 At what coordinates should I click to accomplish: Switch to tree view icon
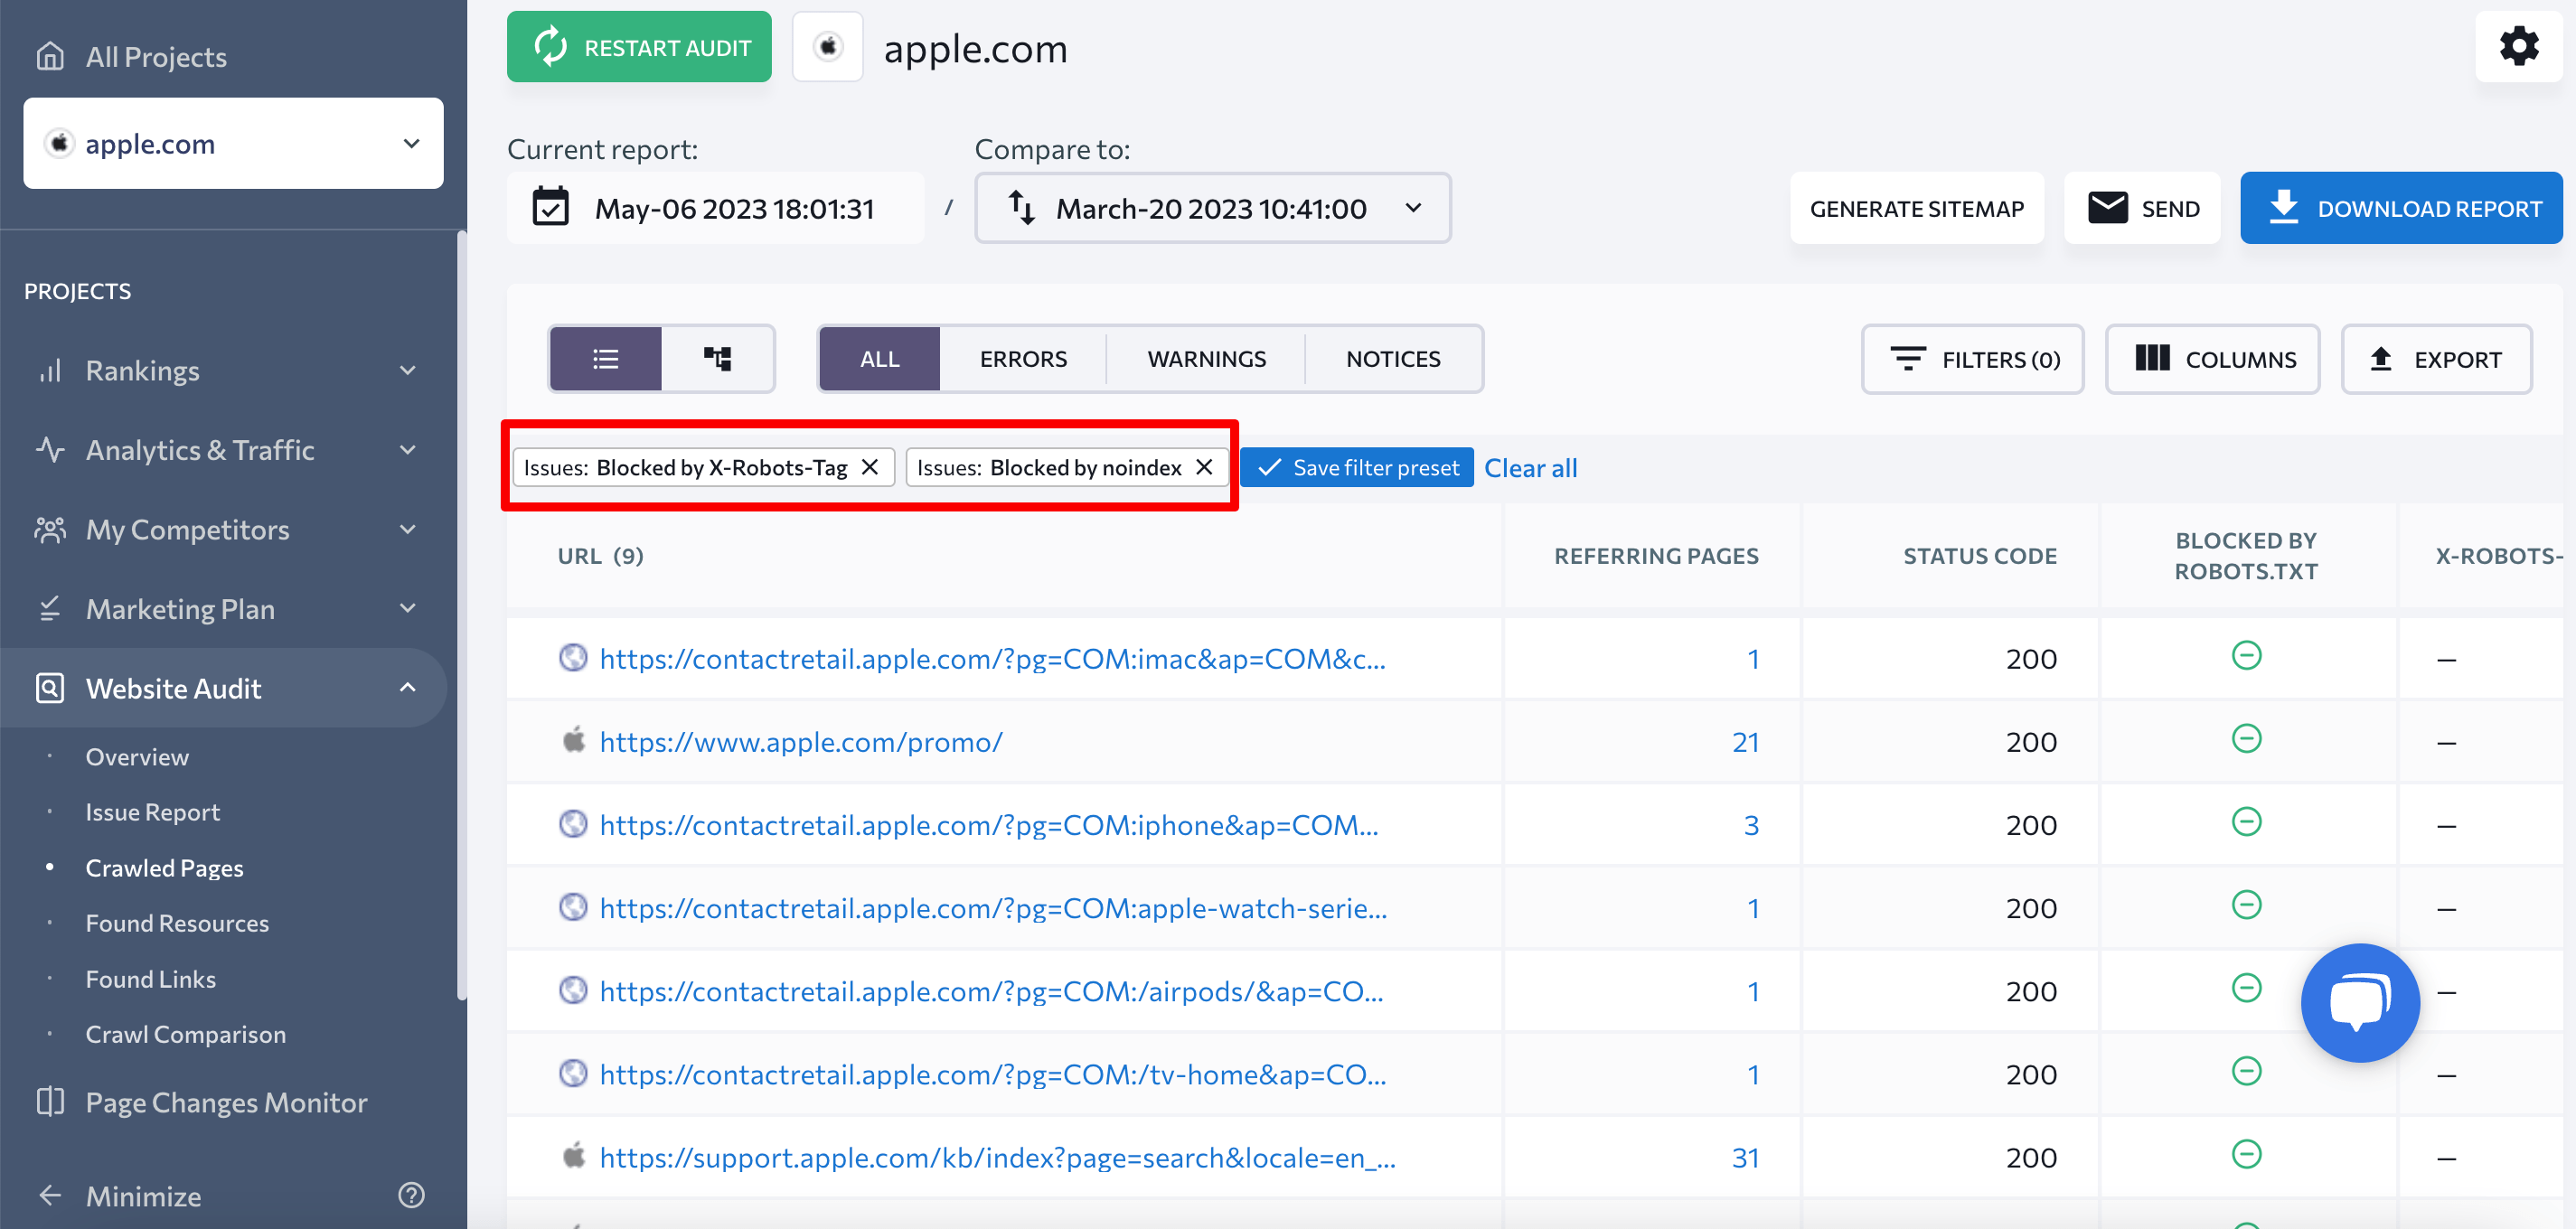[x=717, y=359]
